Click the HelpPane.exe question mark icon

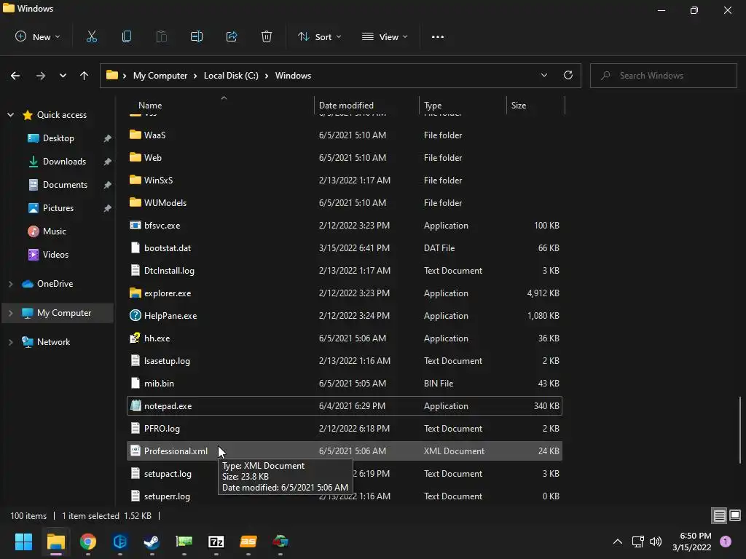point(136,315)
